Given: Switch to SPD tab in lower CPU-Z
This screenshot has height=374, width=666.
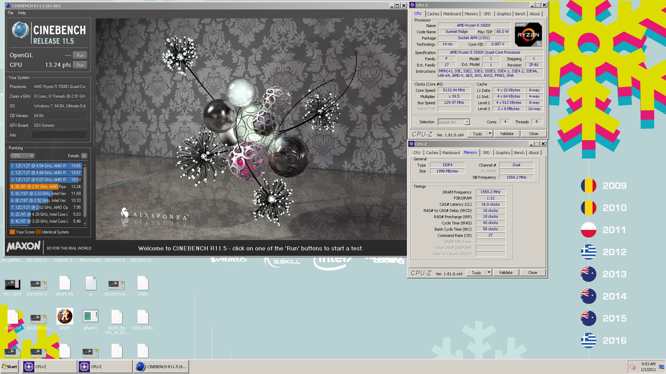Looking at the screenshot, I should (486, 153).
